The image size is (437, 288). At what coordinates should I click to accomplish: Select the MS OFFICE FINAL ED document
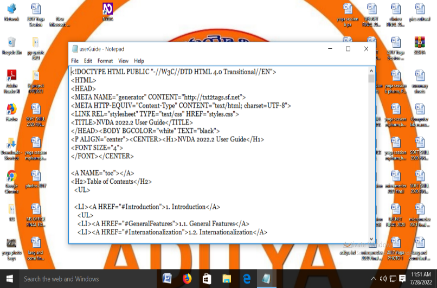[x=36, y=215]
